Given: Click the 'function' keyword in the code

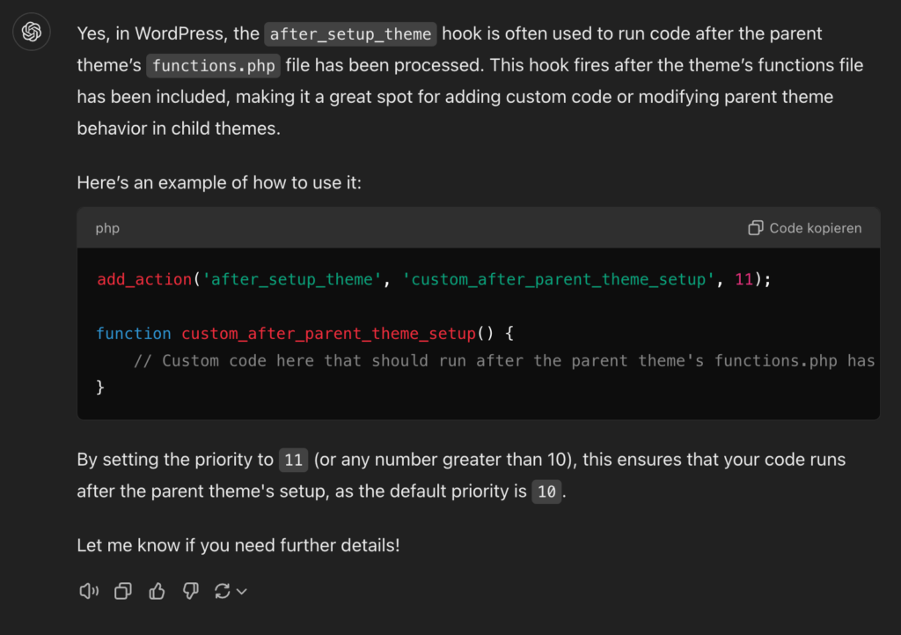Looking at the screenshot, I should tap(134, 334).
